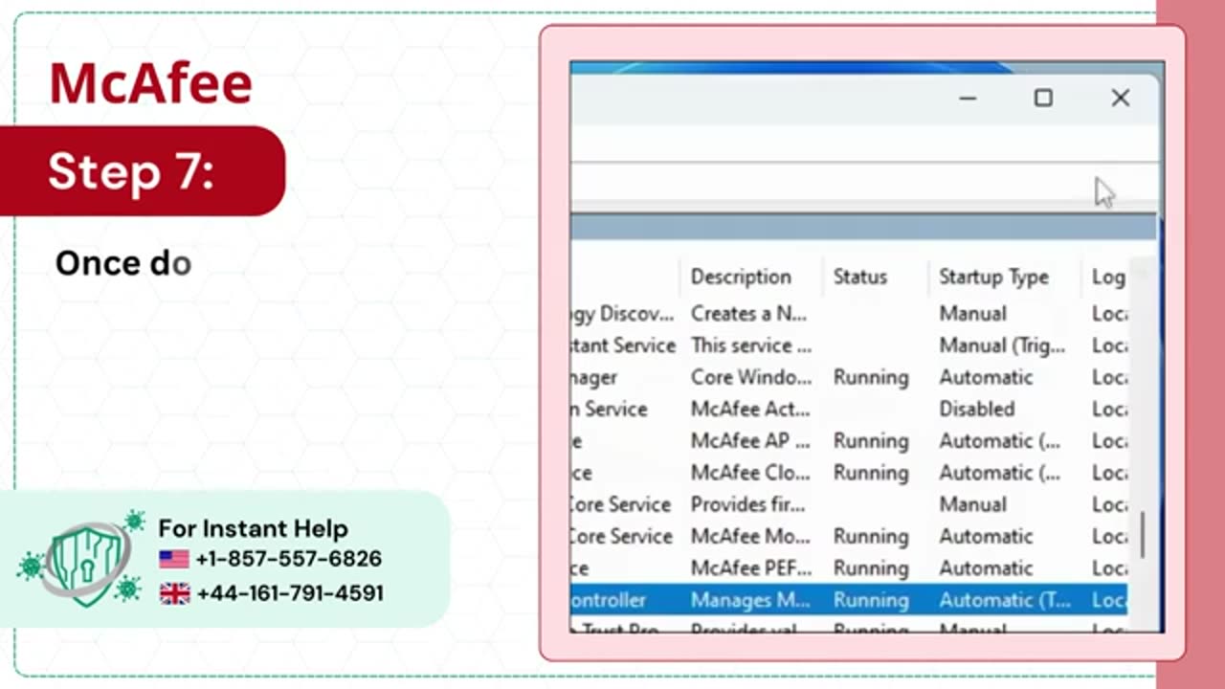Select the 'McAfee PEF...' description cell
Viewport: 1225px width, 689px height.
[x=750, y=568]
